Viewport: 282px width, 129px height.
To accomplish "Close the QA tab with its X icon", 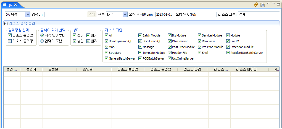I will [x=15, y=5].
